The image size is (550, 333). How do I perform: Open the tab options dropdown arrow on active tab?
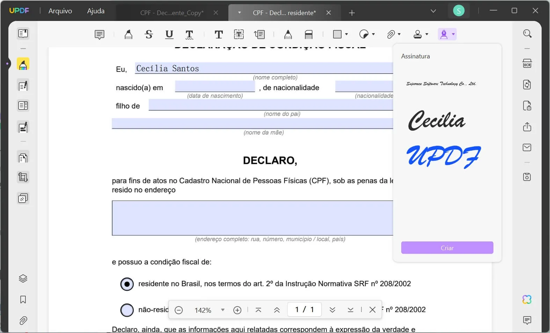coord(240,13)
